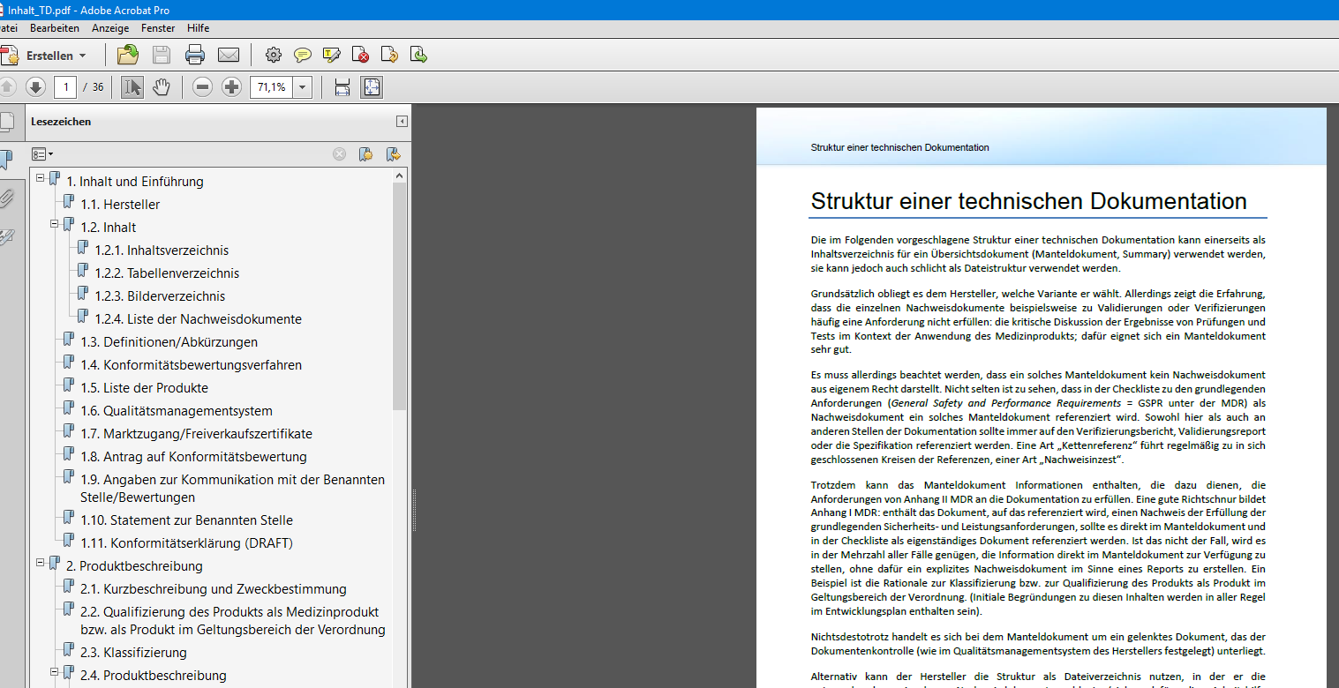Screen dimensions: 1339x688
Task: Open the Anzeige menu
Action: 110,28
